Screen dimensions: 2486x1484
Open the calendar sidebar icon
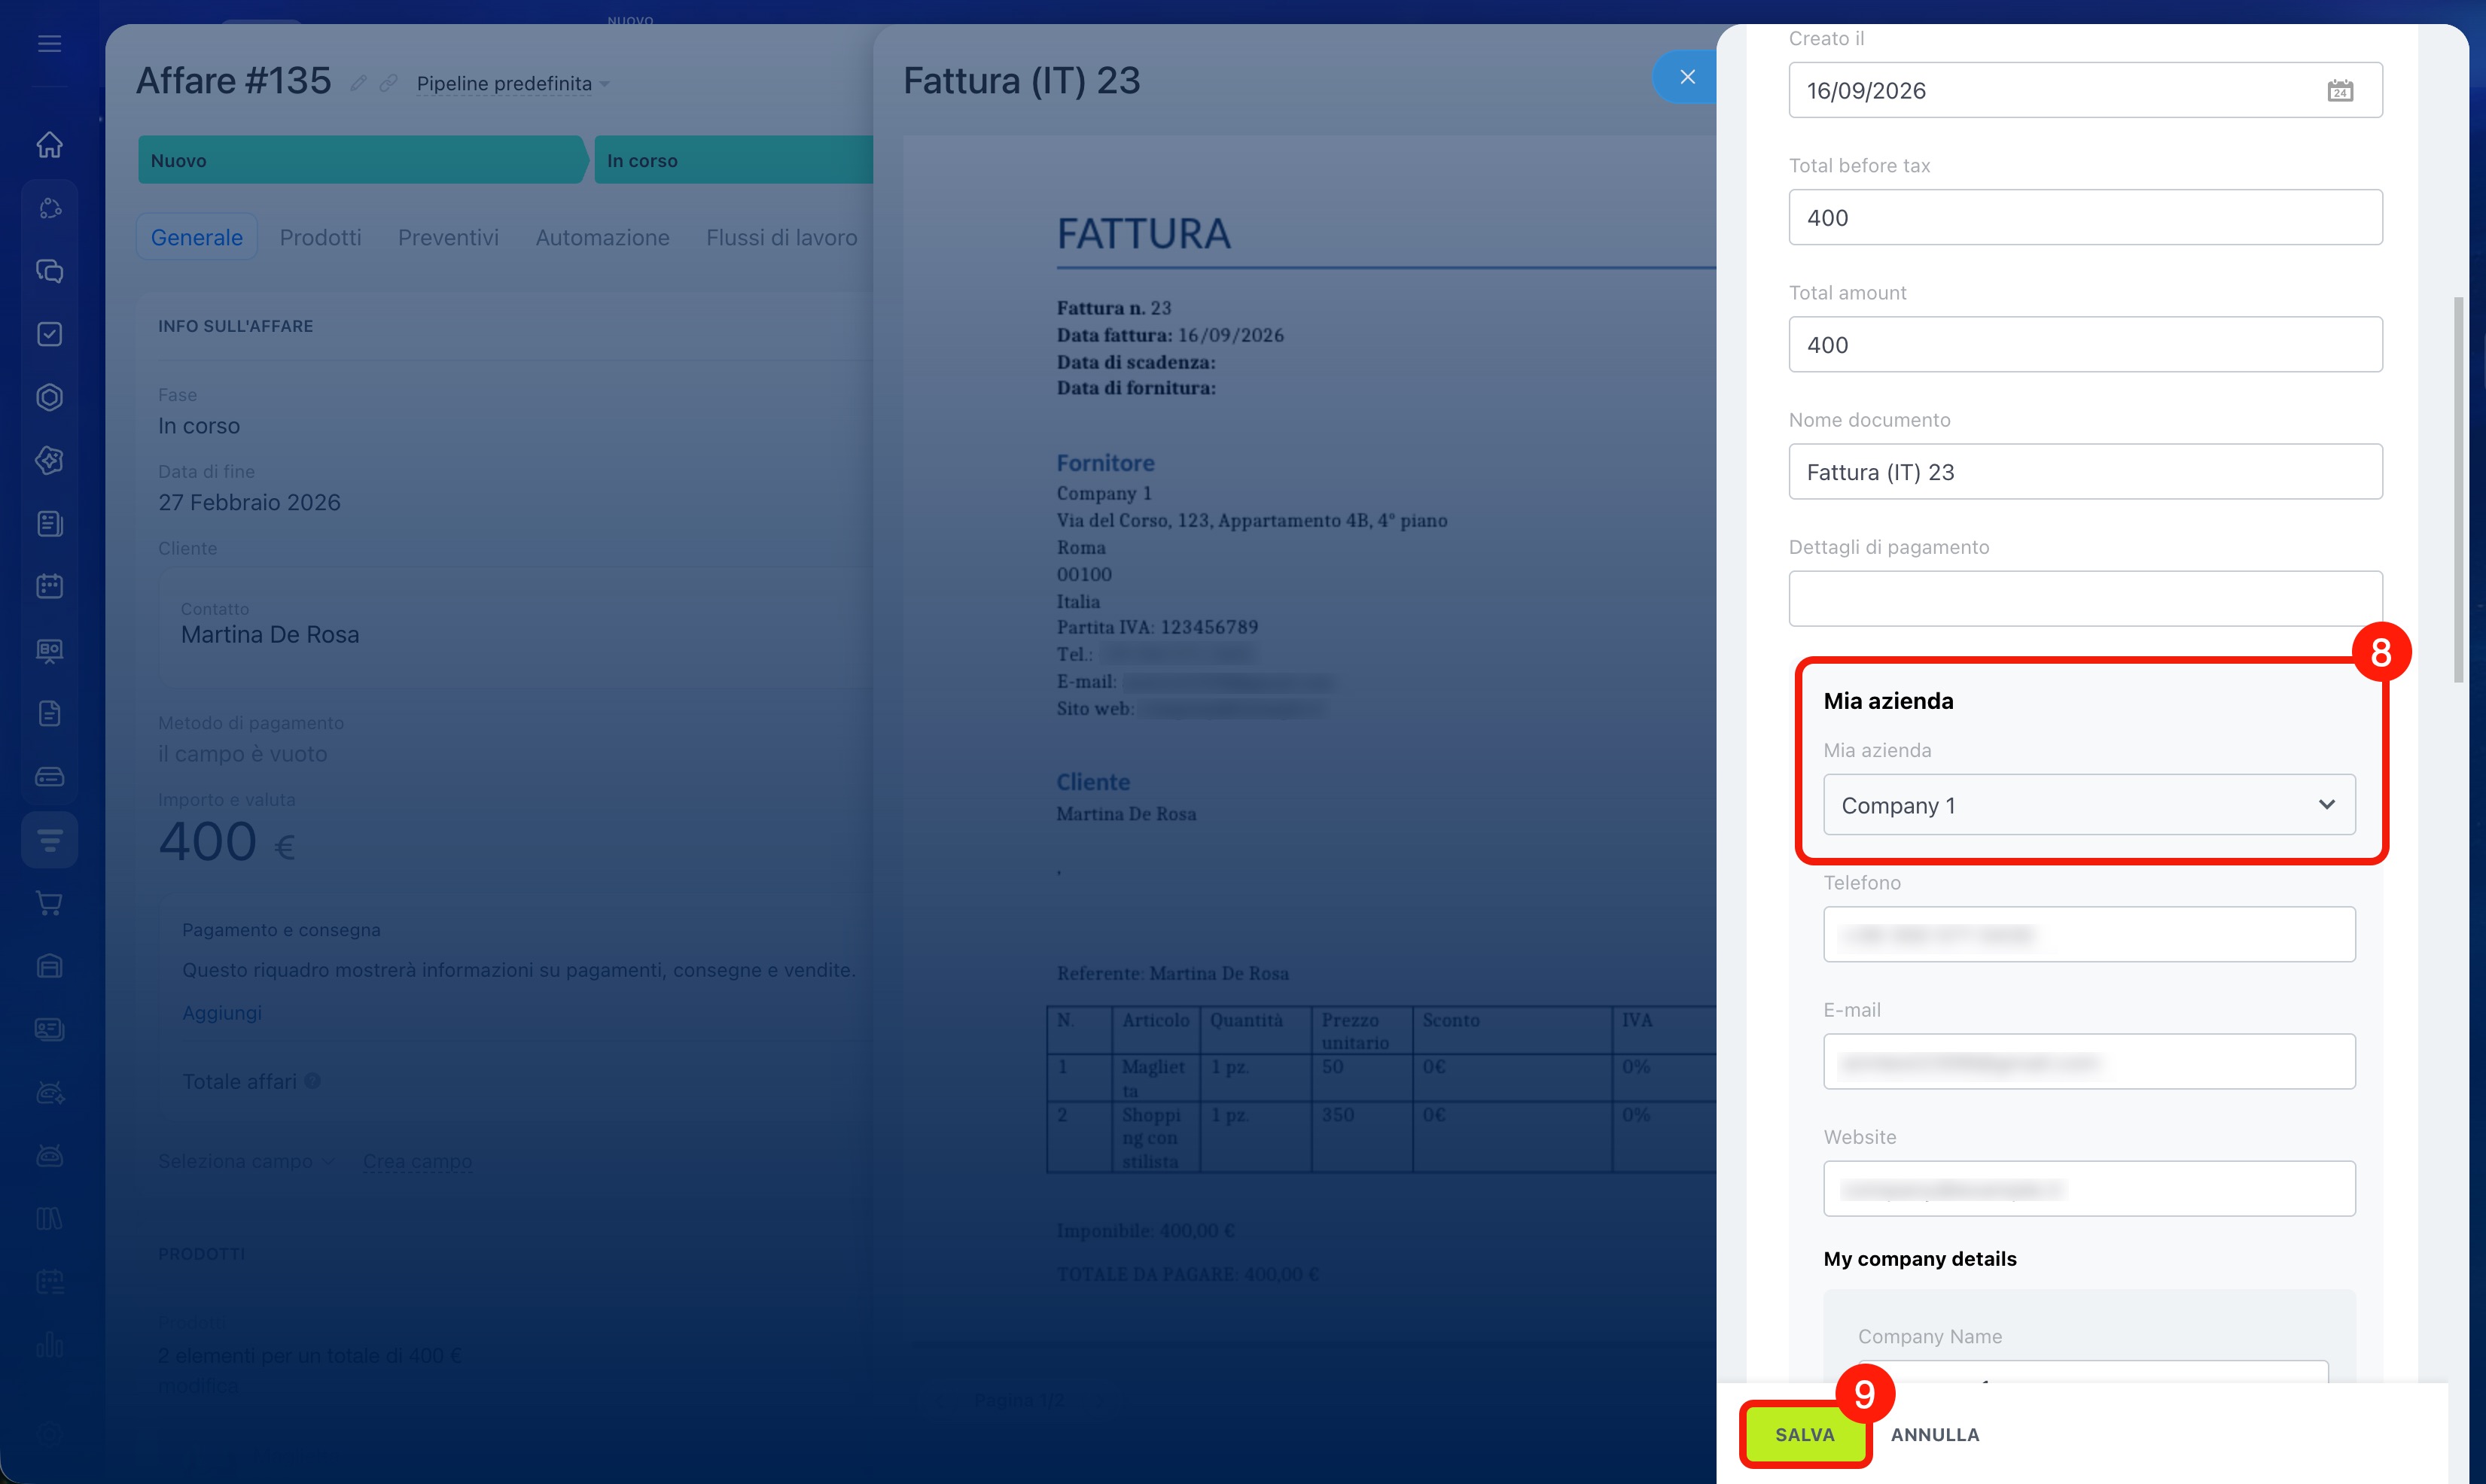pyautogui.click(x=49, y=586)
